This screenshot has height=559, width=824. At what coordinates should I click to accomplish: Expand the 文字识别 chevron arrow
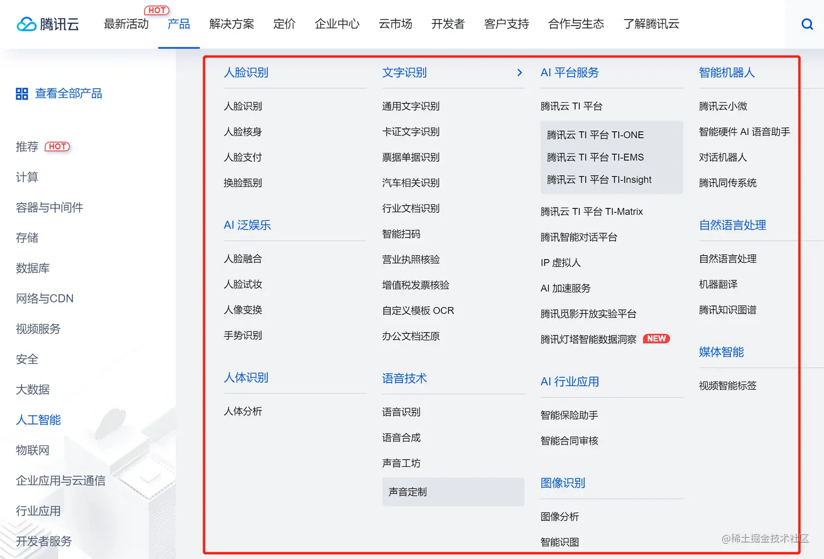click(x=519, y=72)
